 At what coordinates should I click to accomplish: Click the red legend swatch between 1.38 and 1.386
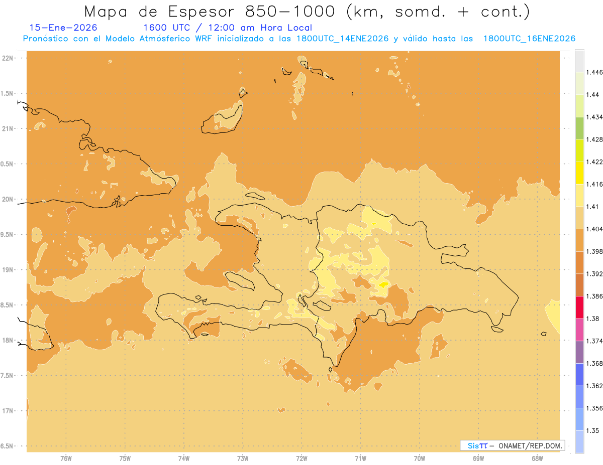(579, 307)
